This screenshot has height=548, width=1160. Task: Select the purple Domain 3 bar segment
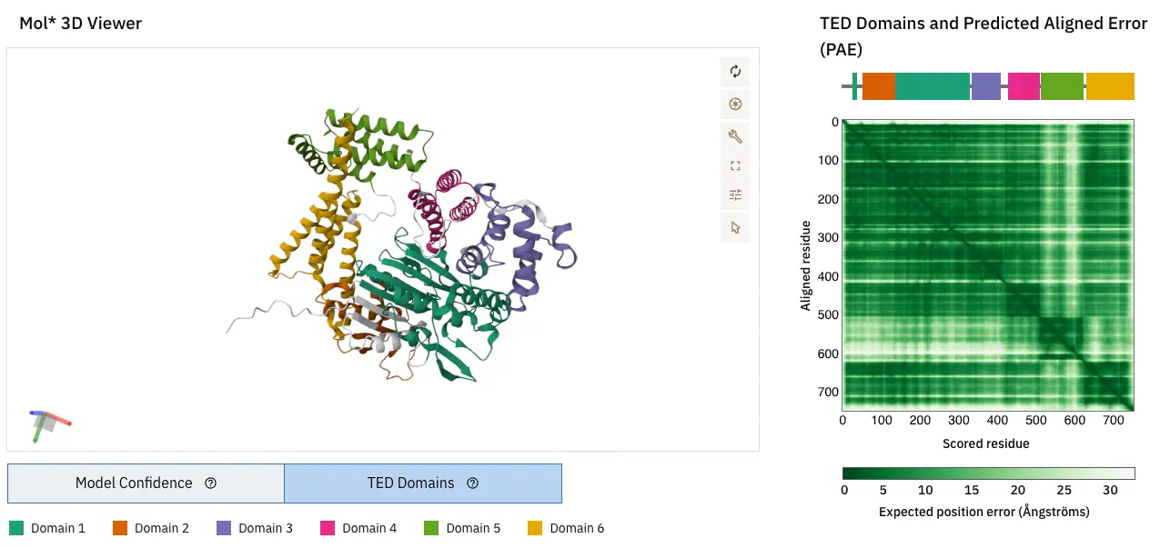pos(985,86)
